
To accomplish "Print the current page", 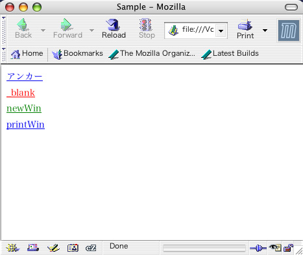I will tap(245, 29).
